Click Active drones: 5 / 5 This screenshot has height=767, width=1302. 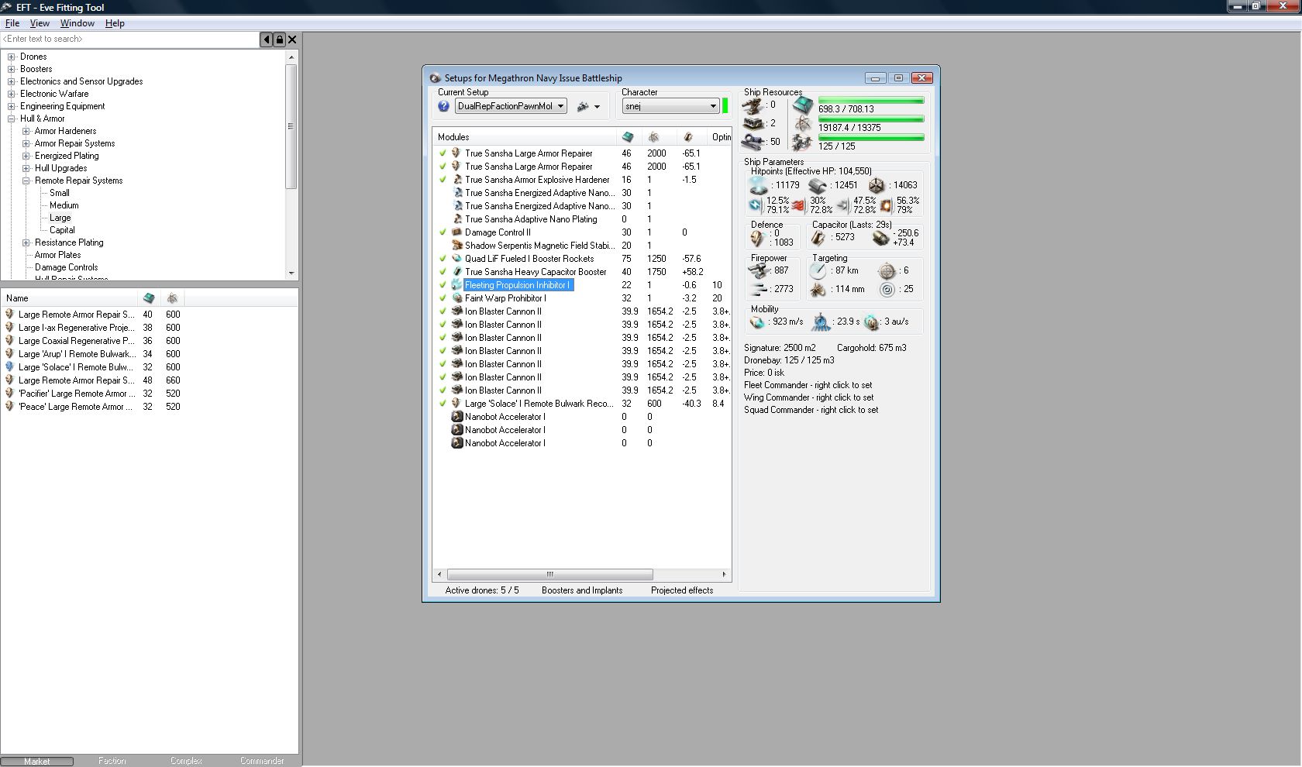pos(482,590)
